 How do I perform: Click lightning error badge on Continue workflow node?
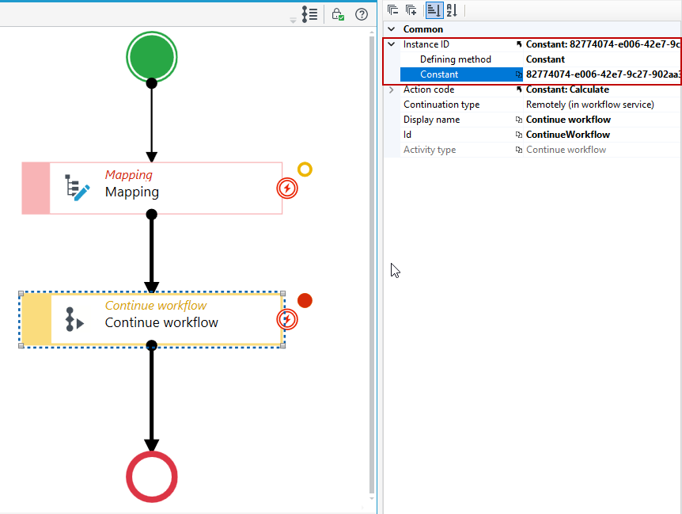pyautogui.click(x=287, y=319)
